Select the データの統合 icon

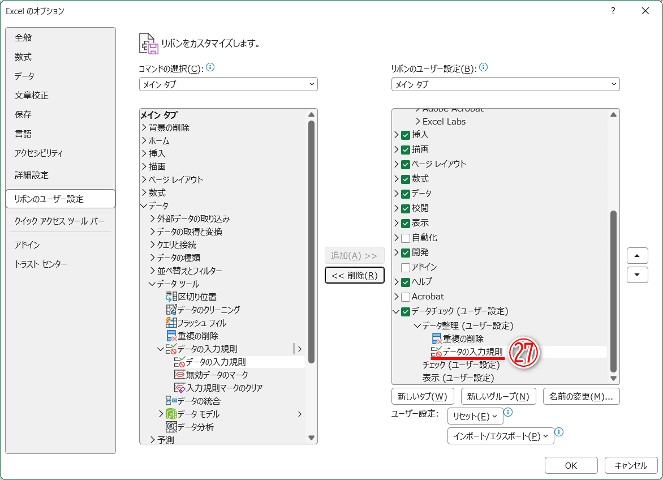pos(171,401)
